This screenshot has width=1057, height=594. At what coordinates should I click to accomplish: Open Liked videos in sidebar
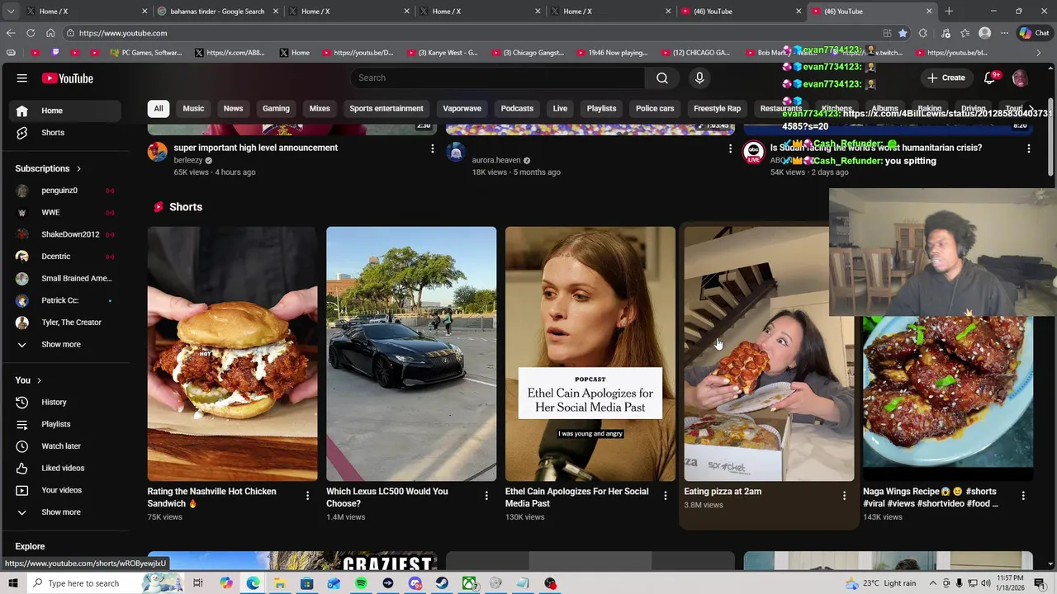point(66,468)
